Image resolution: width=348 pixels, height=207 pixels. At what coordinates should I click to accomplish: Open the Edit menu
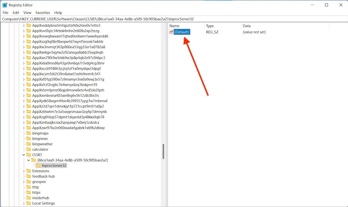[16, 12]
